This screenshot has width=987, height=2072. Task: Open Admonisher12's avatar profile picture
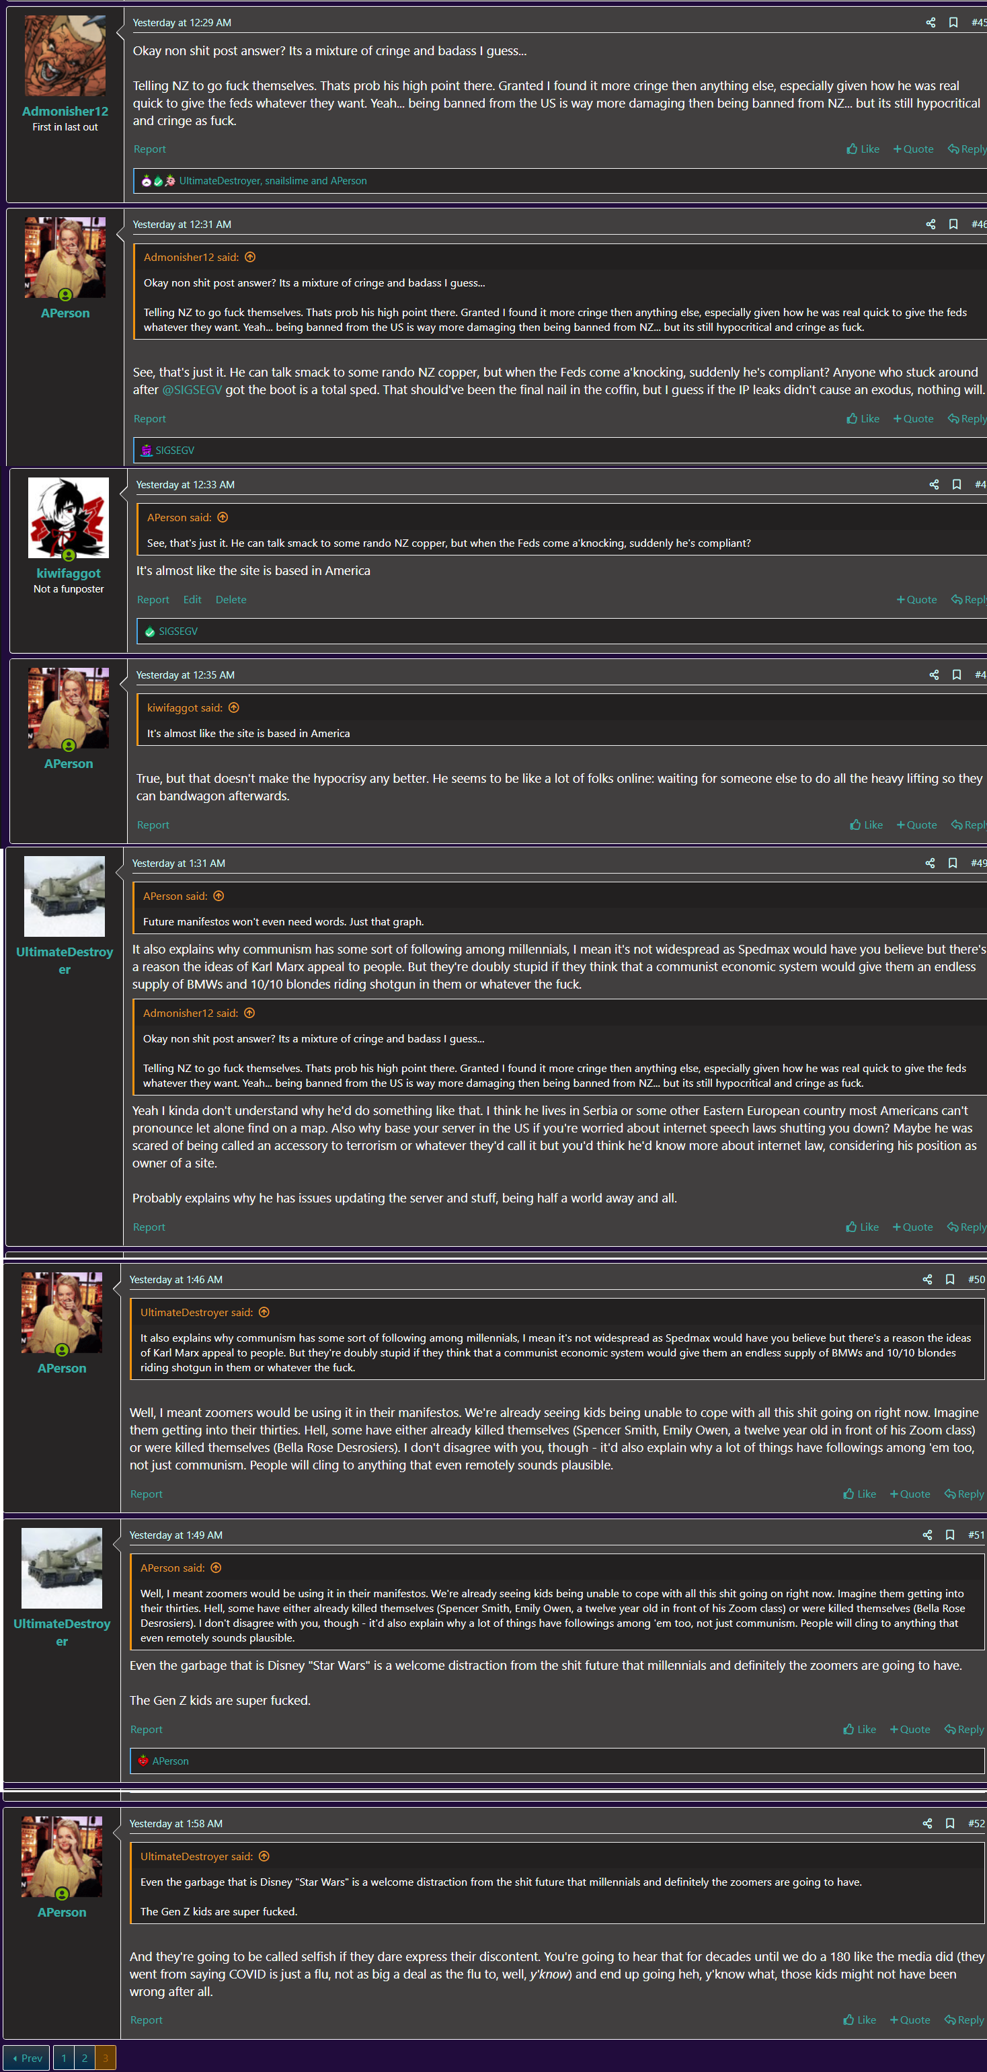(x=65, y=56)
